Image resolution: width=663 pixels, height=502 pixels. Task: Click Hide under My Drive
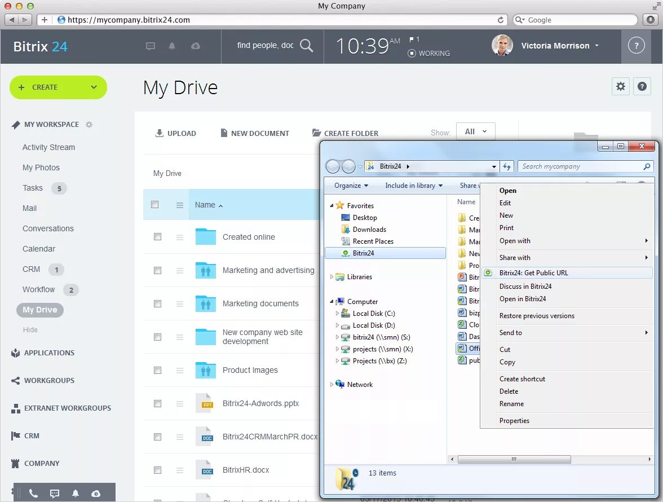click(x=30, y=330)
